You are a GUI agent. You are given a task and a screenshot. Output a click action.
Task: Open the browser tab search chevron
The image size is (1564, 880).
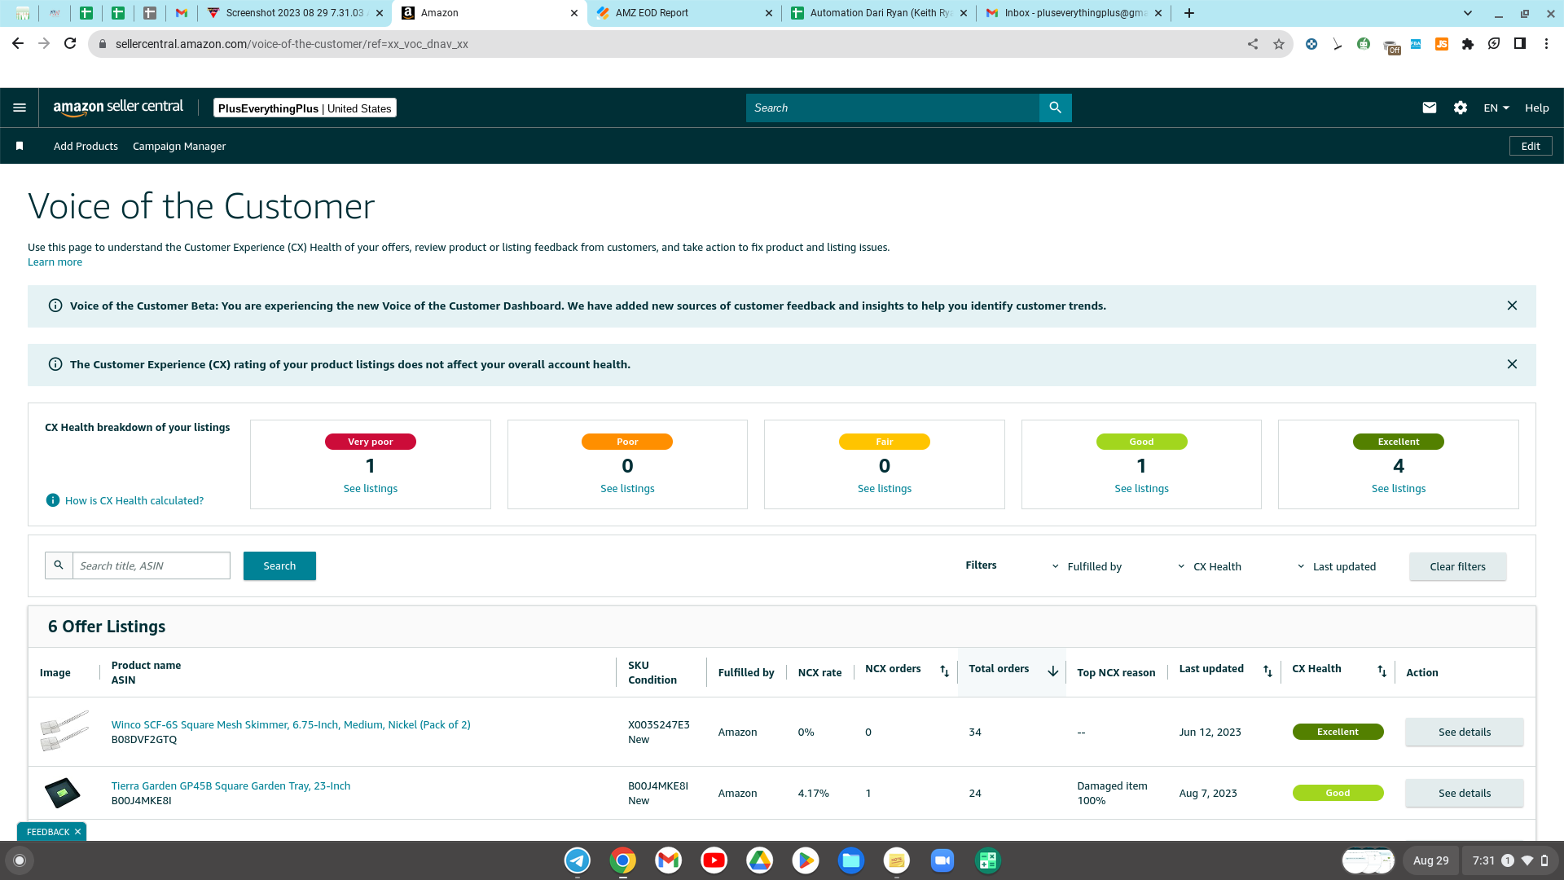tap(1468, 13)
